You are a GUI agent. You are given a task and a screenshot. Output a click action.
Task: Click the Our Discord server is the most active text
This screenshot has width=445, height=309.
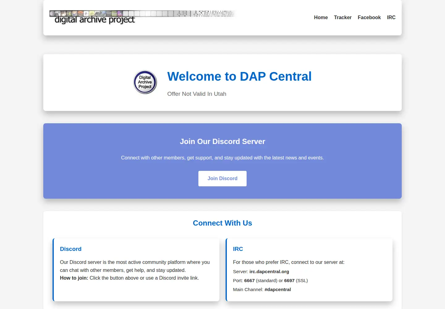135,266
